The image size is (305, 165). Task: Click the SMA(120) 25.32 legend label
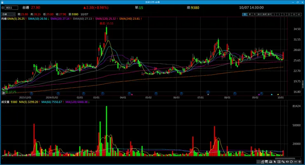point(106,19)
